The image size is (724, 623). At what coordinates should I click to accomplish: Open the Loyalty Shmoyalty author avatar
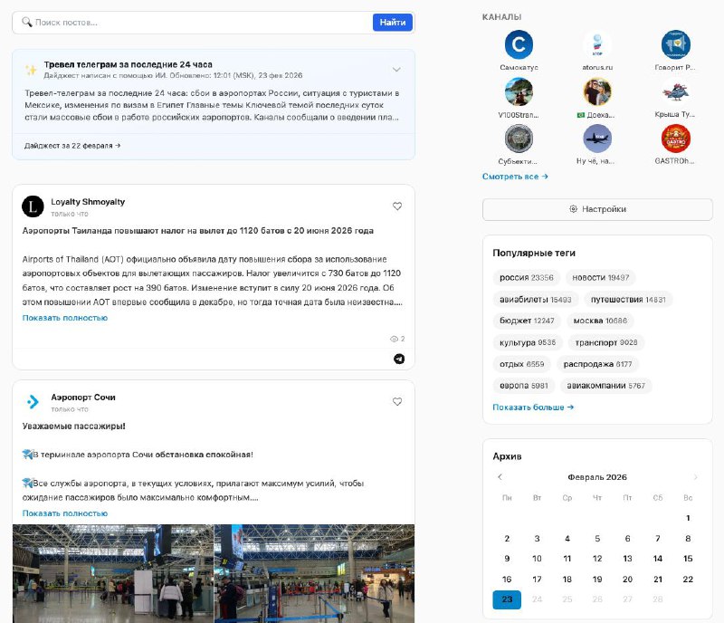point(33,206)
